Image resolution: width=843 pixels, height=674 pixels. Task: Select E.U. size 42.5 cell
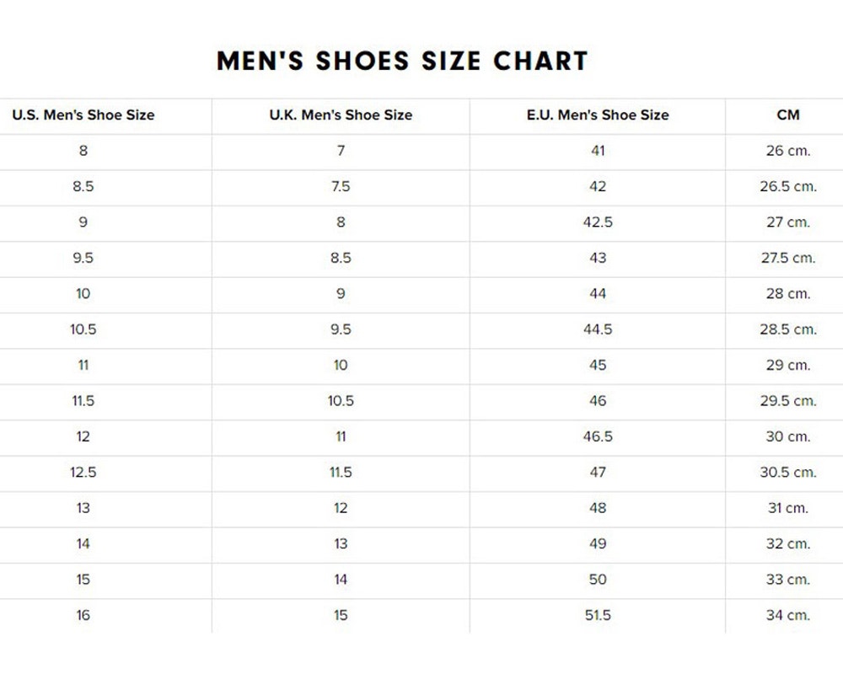click(598, 222)
